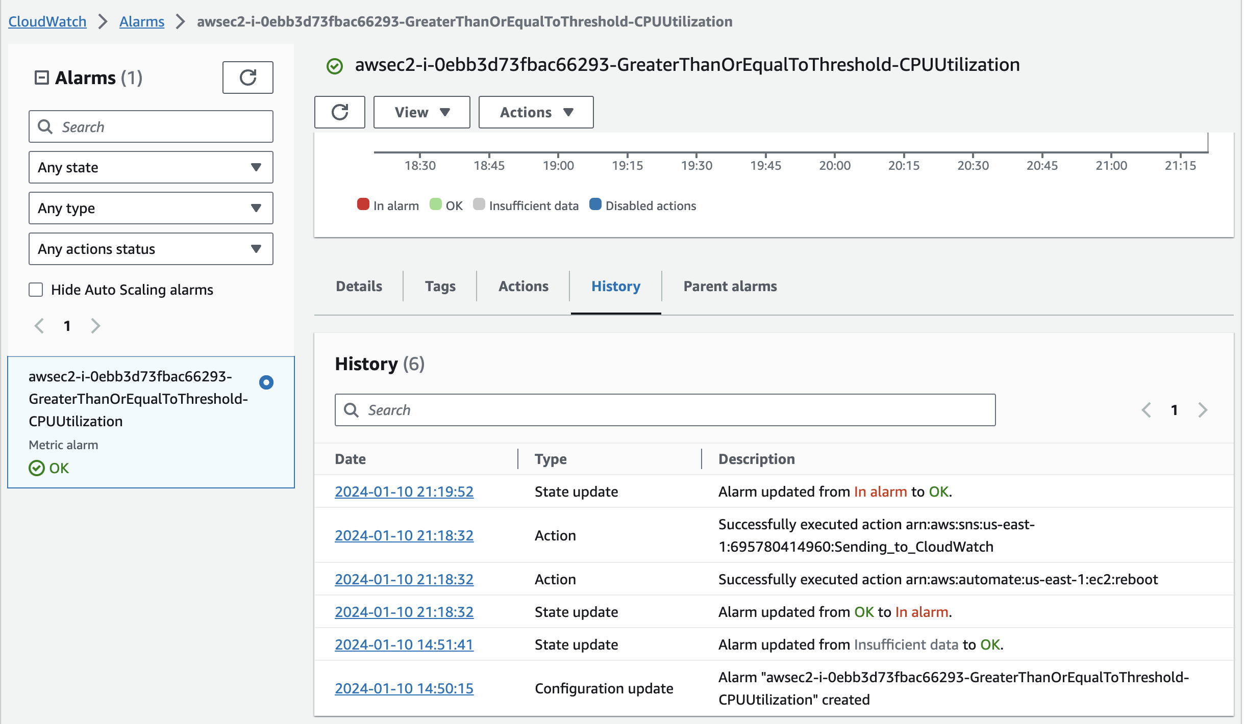Open the 2024-01-10 21:19:52 history entry
This screenshot has height=724, width=1245.
click(x=404, y=492)
